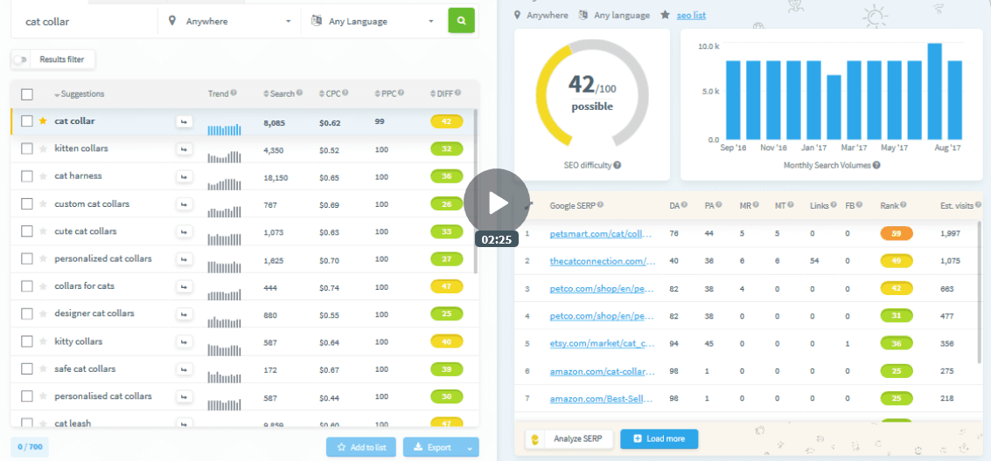This screenshot has width=991, height=461.
Task: Click help icon beside Rank column
Action: 904,205
